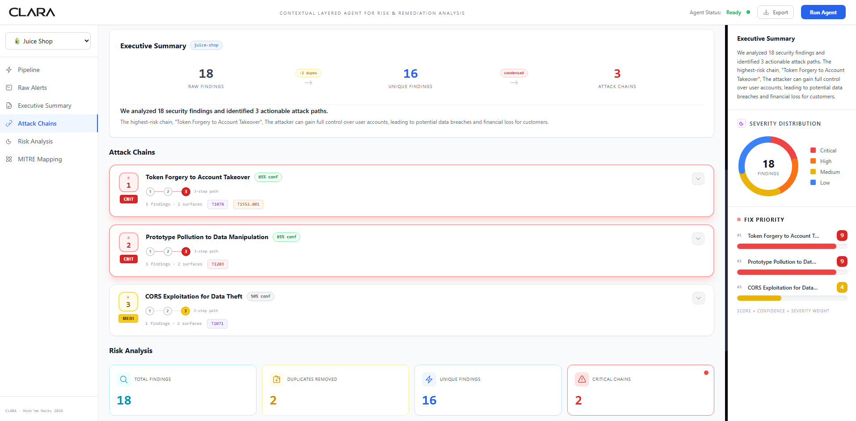The width and height of the screenshot is (856, 421).
Task: Click the Low legend color swatch
Action: pos(813,182)
